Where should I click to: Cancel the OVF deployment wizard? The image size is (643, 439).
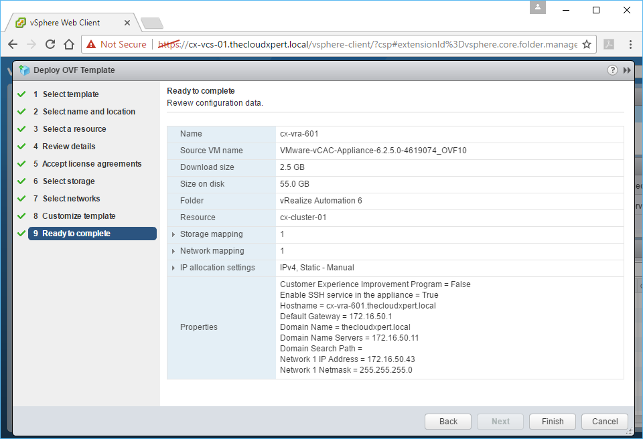[605, 422]
